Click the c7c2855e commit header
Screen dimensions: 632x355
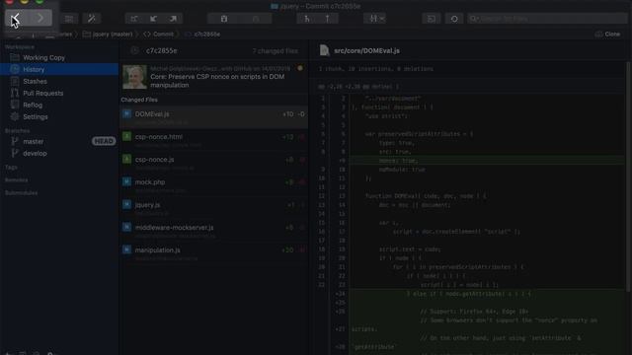coord(162,50)
